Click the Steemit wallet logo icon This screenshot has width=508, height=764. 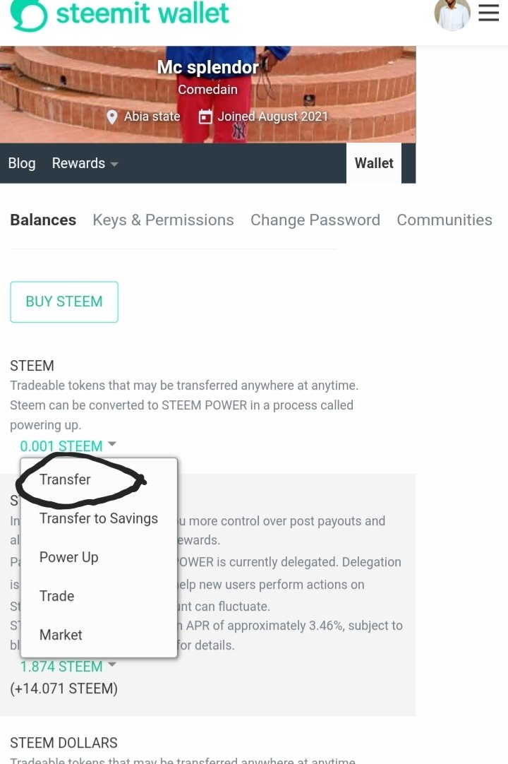pos(29,15)
